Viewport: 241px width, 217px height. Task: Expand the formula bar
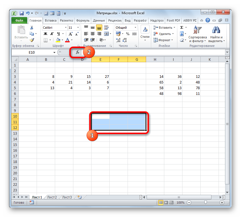click(x=227, y=52)
